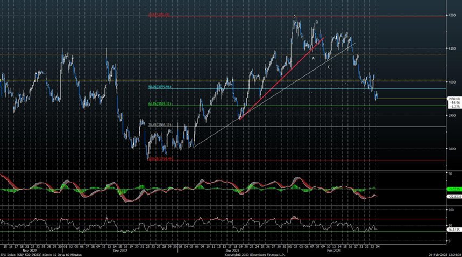This screenshot has height=257, width=462.
Task: Select the percent change value -1.37%
Action: point(454,107)
